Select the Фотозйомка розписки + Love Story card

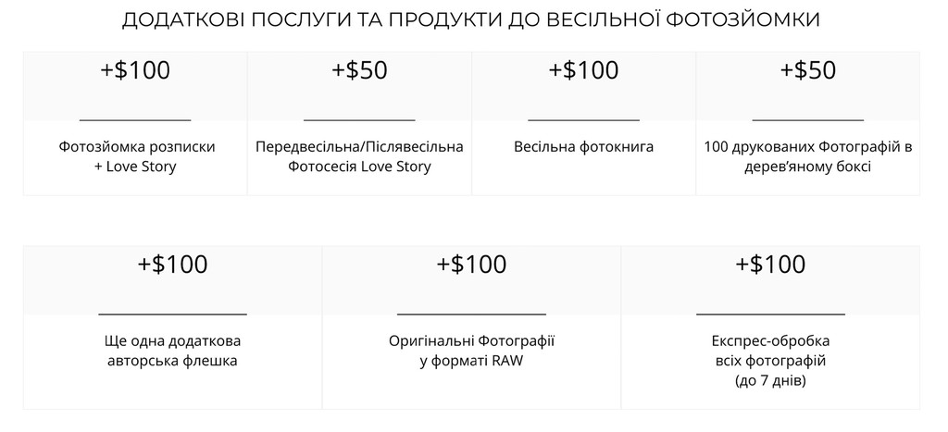135,123
